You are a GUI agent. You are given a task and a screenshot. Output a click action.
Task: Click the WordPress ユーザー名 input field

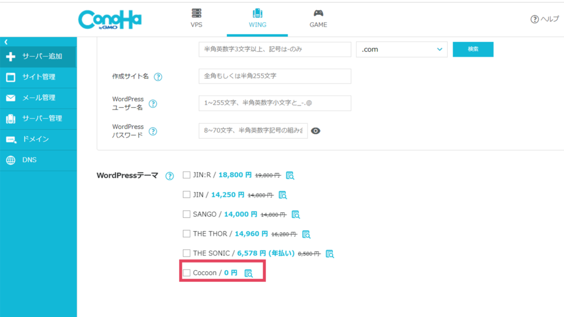pyautogui.click(x=275, y=103)
